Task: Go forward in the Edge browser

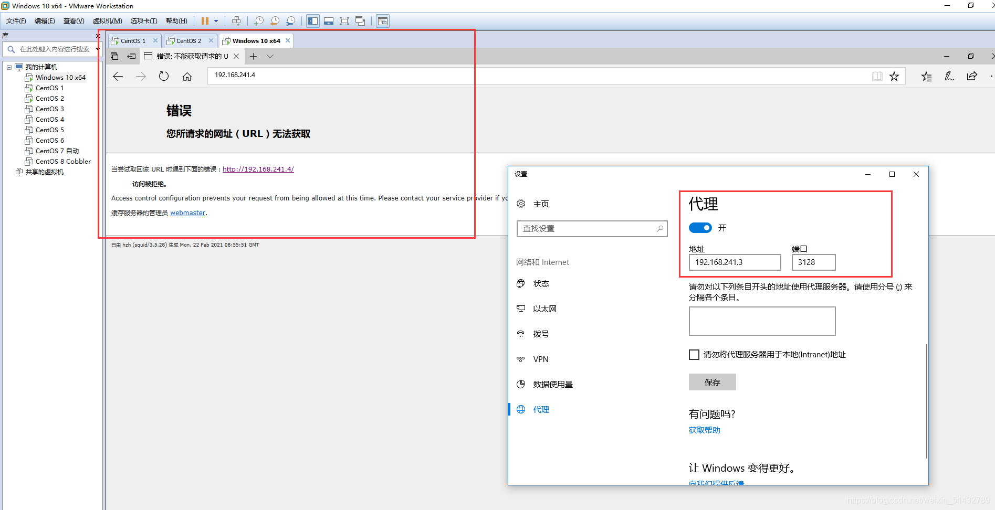Action: click(141, 77)
